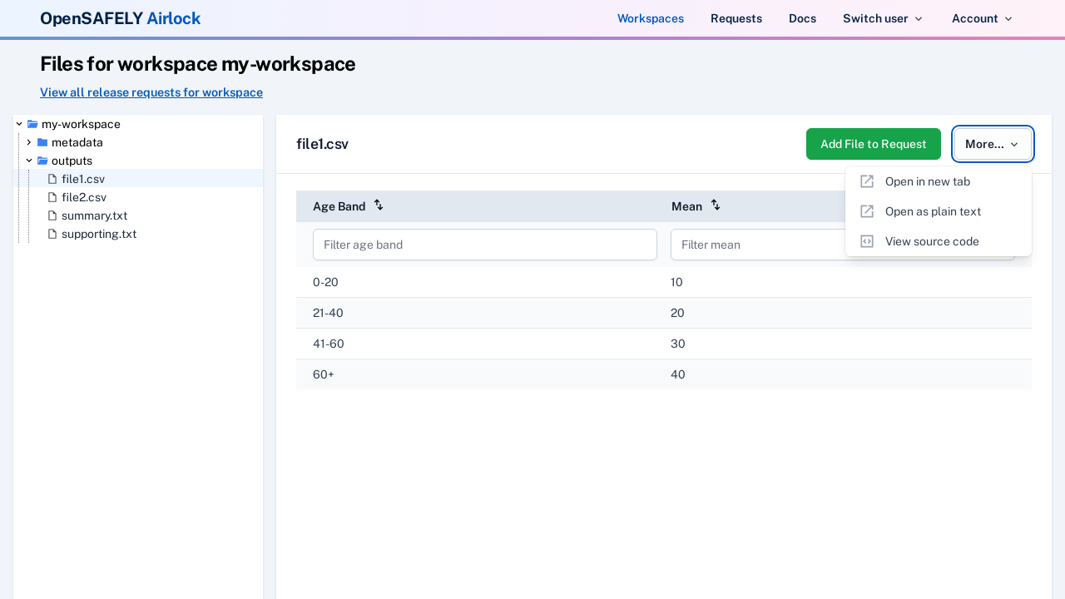Select file2.csv in the file tree

point(84,197)
